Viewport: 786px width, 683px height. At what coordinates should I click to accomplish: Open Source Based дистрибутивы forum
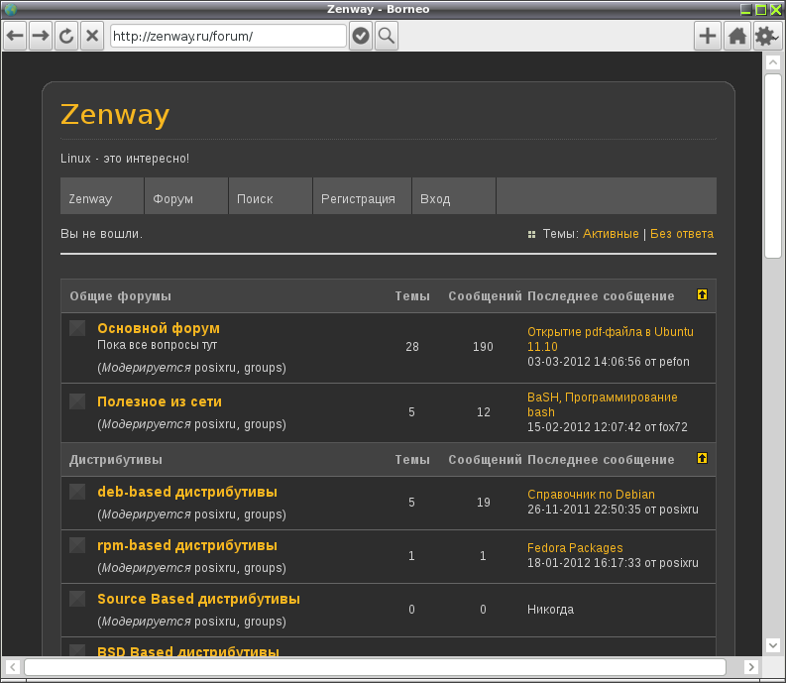[198, 600]
